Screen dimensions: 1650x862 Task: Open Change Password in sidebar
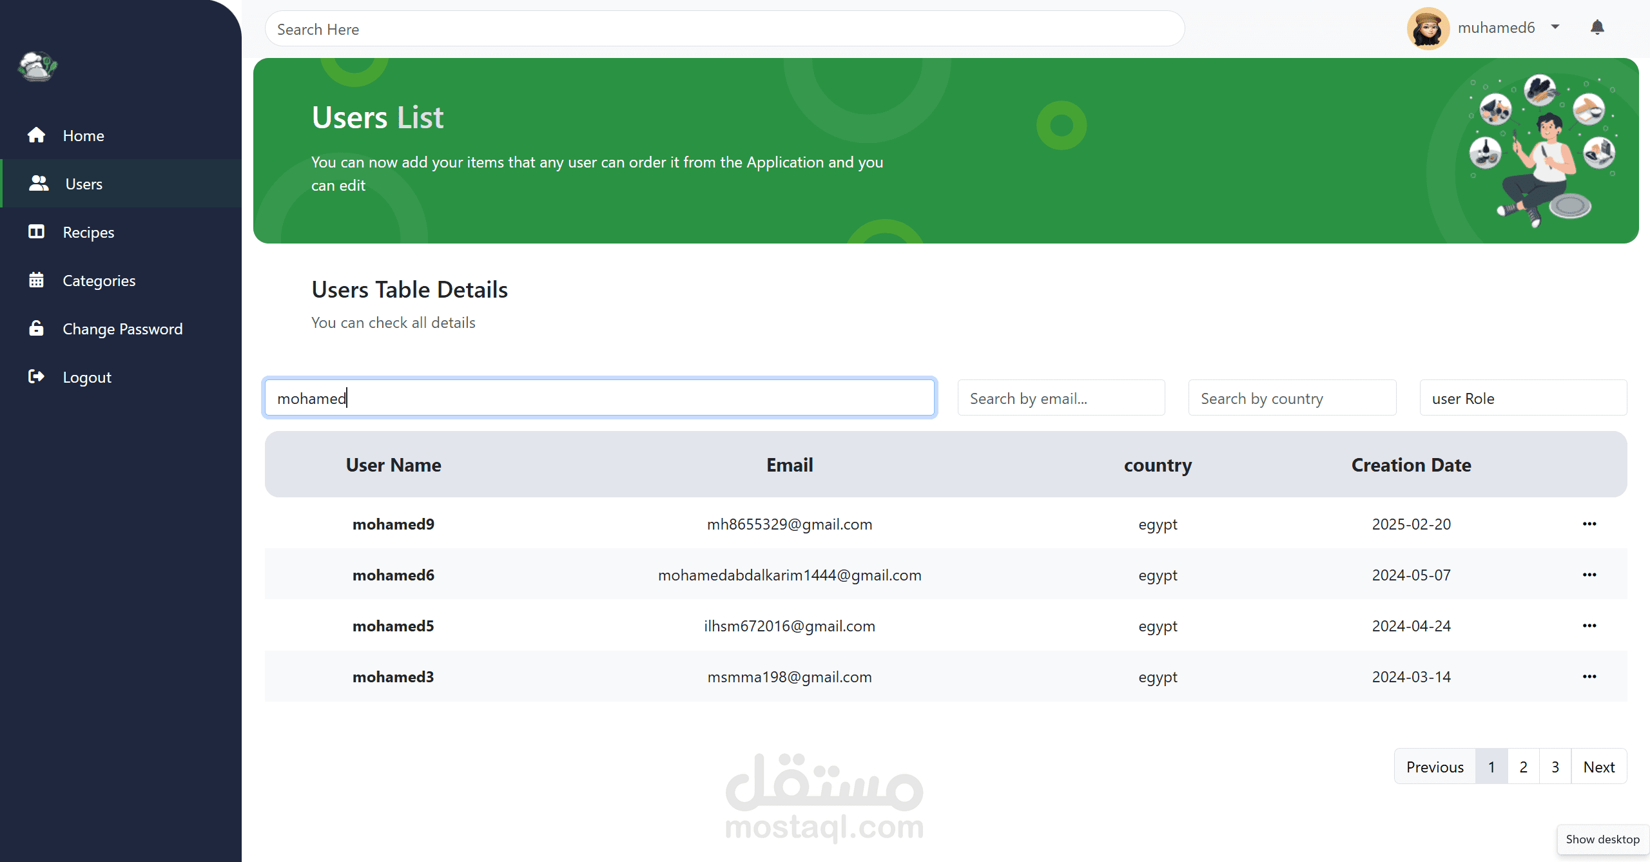[121, 329]
